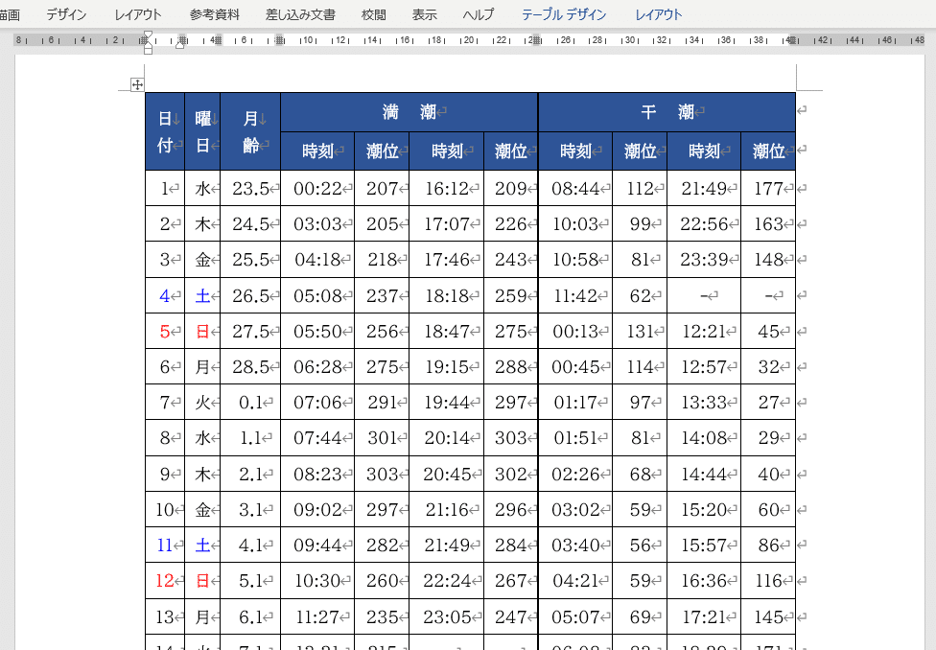Click the cell with time 16:12
The width and height of the screenshot is (936, 650).
(447, 189)
